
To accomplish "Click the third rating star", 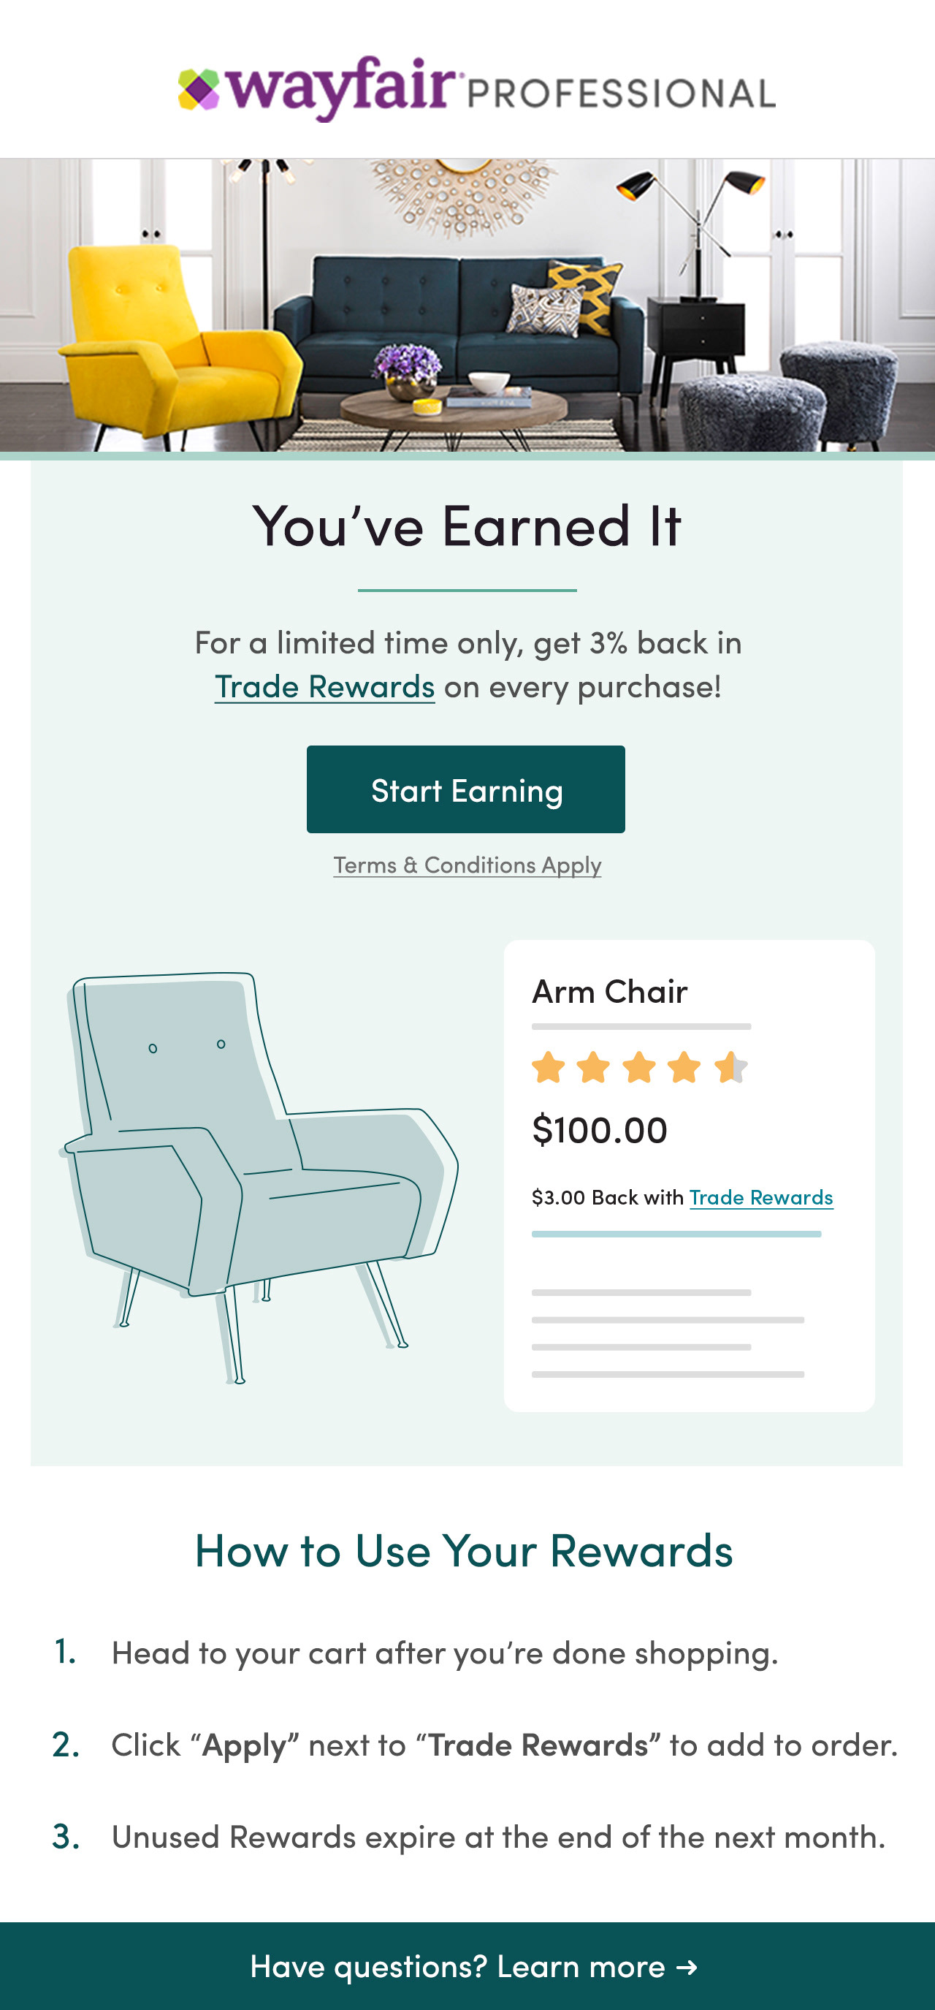I will coord(639,1067).
